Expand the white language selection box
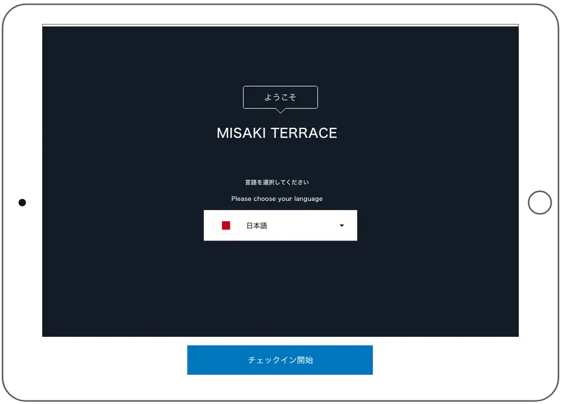561x404 pixels. click(x=280, y=225)
